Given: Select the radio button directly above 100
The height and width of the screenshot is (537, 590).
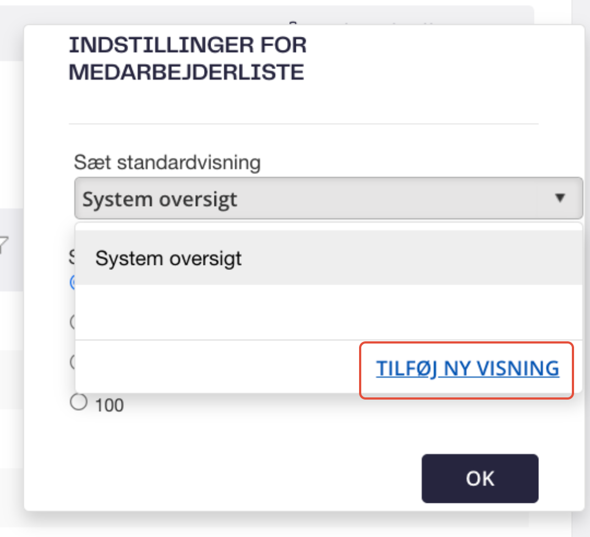Looking at the screenshot, I should 72,362.
